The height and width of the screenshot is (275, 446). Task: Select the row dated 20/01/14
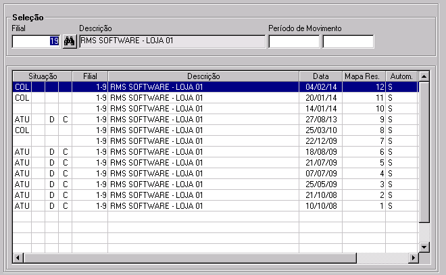tap(203, 98)
